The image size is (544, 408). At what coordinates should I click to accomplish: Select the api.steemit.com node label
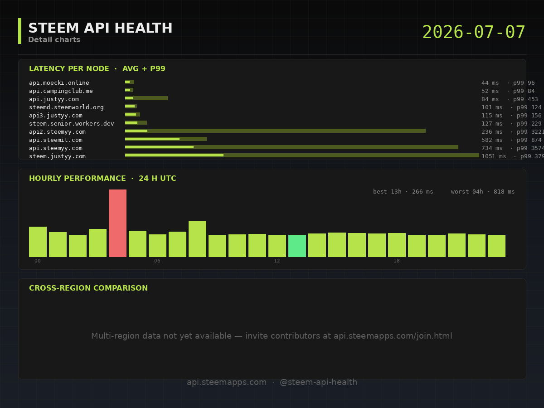[x=55, y=140]
